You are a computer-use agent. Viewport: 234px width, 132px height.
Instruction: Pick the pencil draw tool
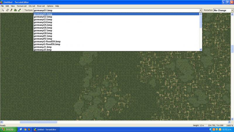pos(11,10)
